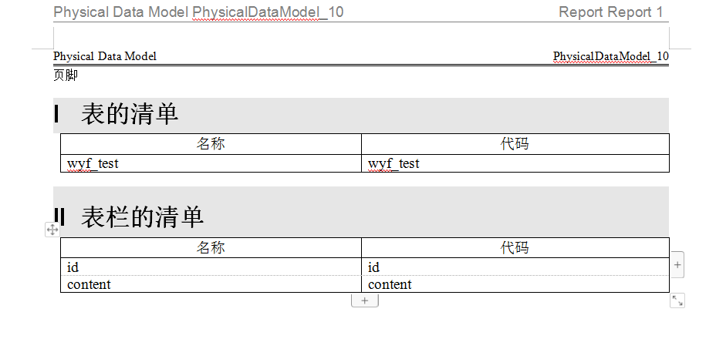Screen dimensions: 716x349
Task: Click the 页脚 footer text
Action: click(66, 76)
